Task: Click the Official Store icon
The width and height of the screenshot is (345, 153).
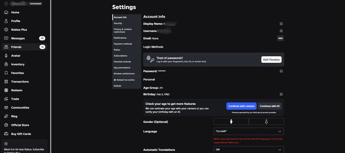Action: point(6,125)
